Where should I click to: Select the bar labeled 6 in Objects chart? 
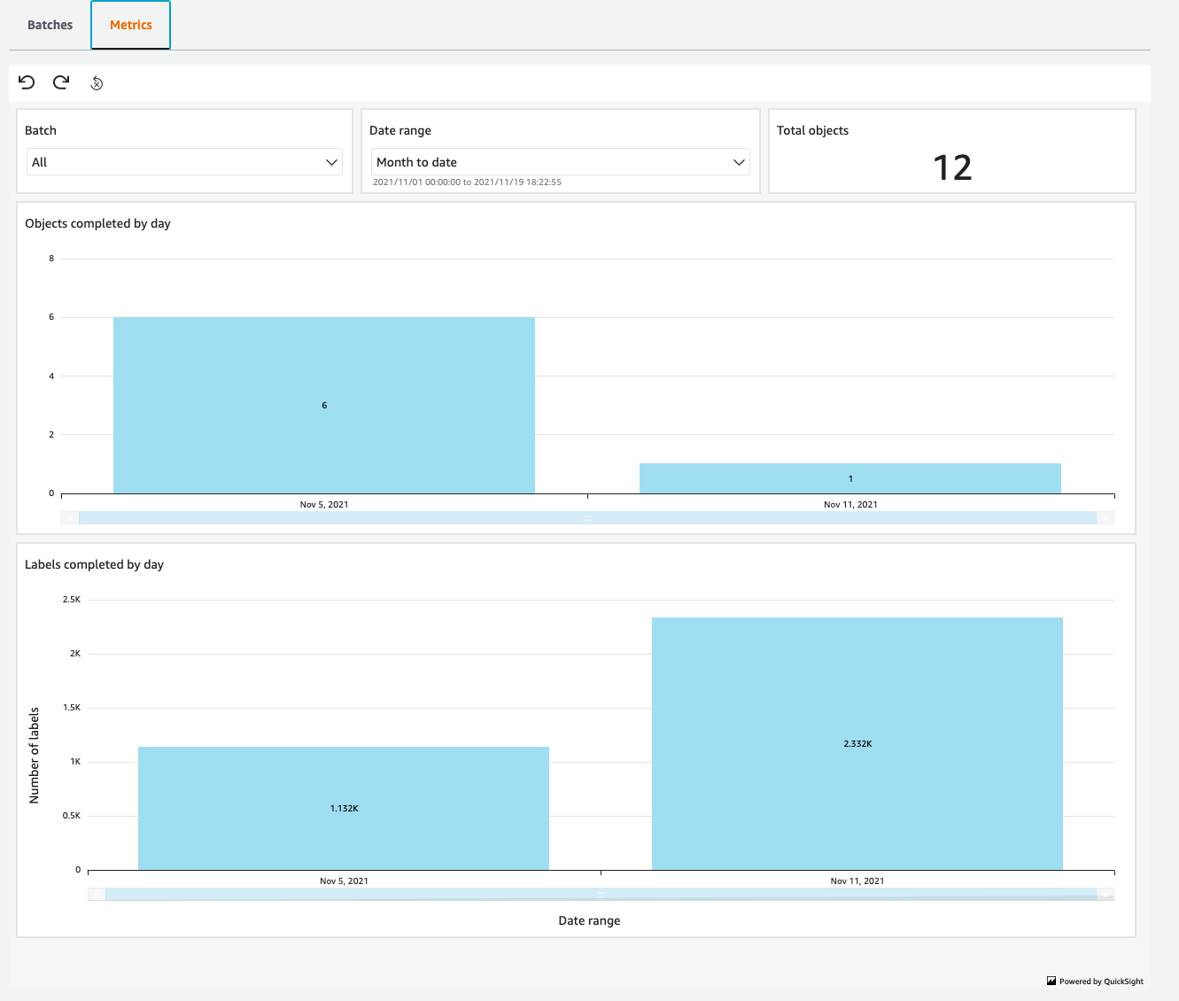pyautogui.click(x=323, y=405)
